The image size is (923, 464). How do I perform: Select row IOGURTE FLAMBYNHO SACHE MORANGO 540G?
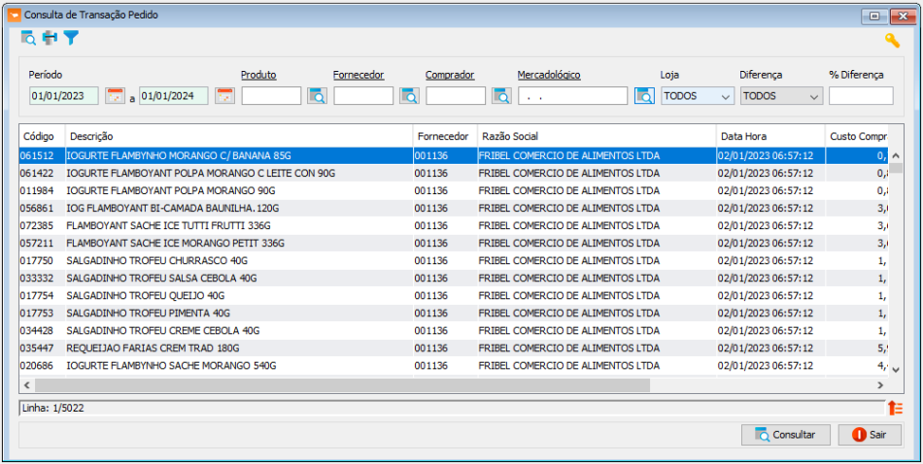tap(454, 366)
